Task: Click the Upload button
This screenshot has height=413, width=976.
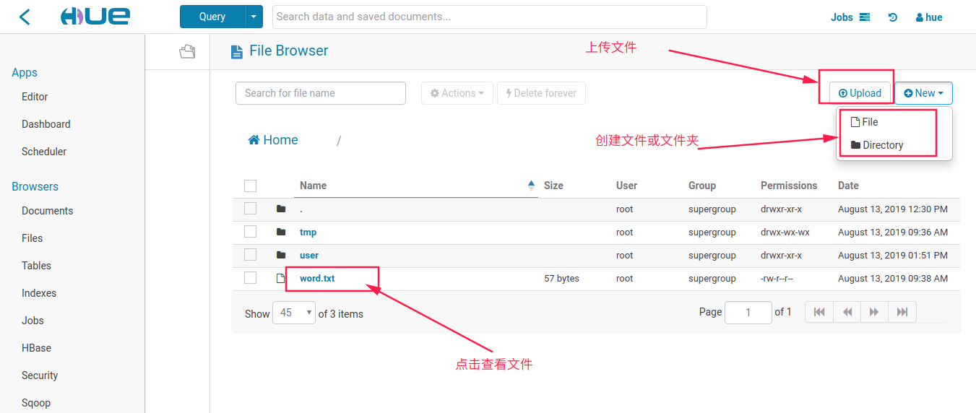Action: 860,93
